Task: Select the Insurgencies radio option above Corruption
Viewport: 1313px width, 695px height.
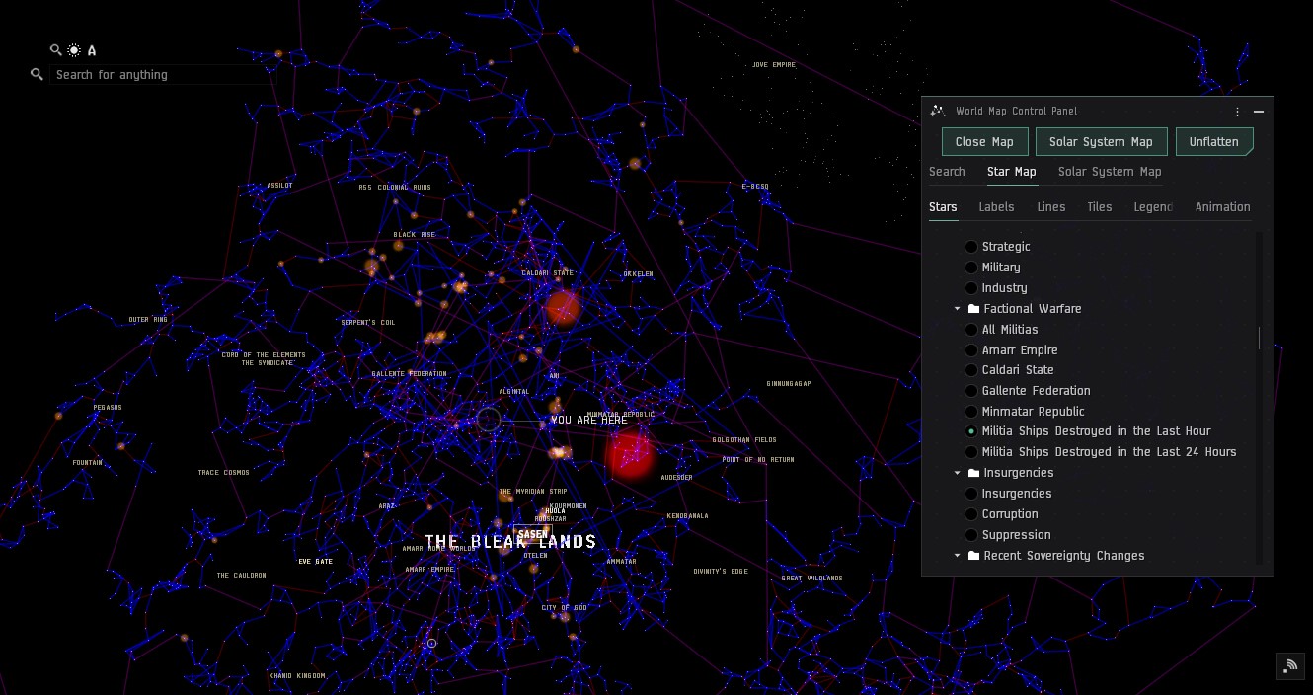Action: [x=972, y=494]
